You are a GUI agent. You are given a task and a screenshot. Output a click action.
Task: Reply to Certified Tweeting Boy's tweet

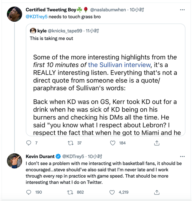click(29, 143)
